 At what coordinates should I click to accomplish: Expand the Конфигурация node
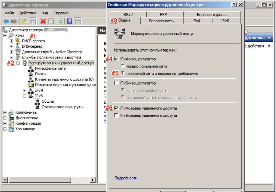pos(5,123)
